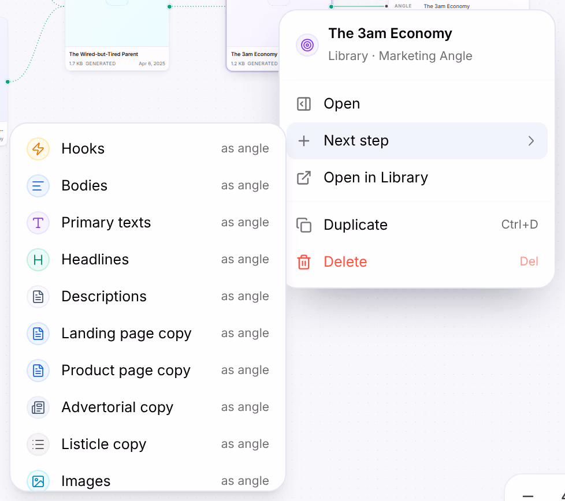Screen dimensions: 565x501
Task: Click the Descriptions document icon
Action: pyautogui.click(x=38, y=297)
